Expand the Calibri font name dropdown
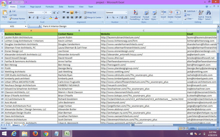This screenshot has width=220, height=137. click(x=43, y=13)
